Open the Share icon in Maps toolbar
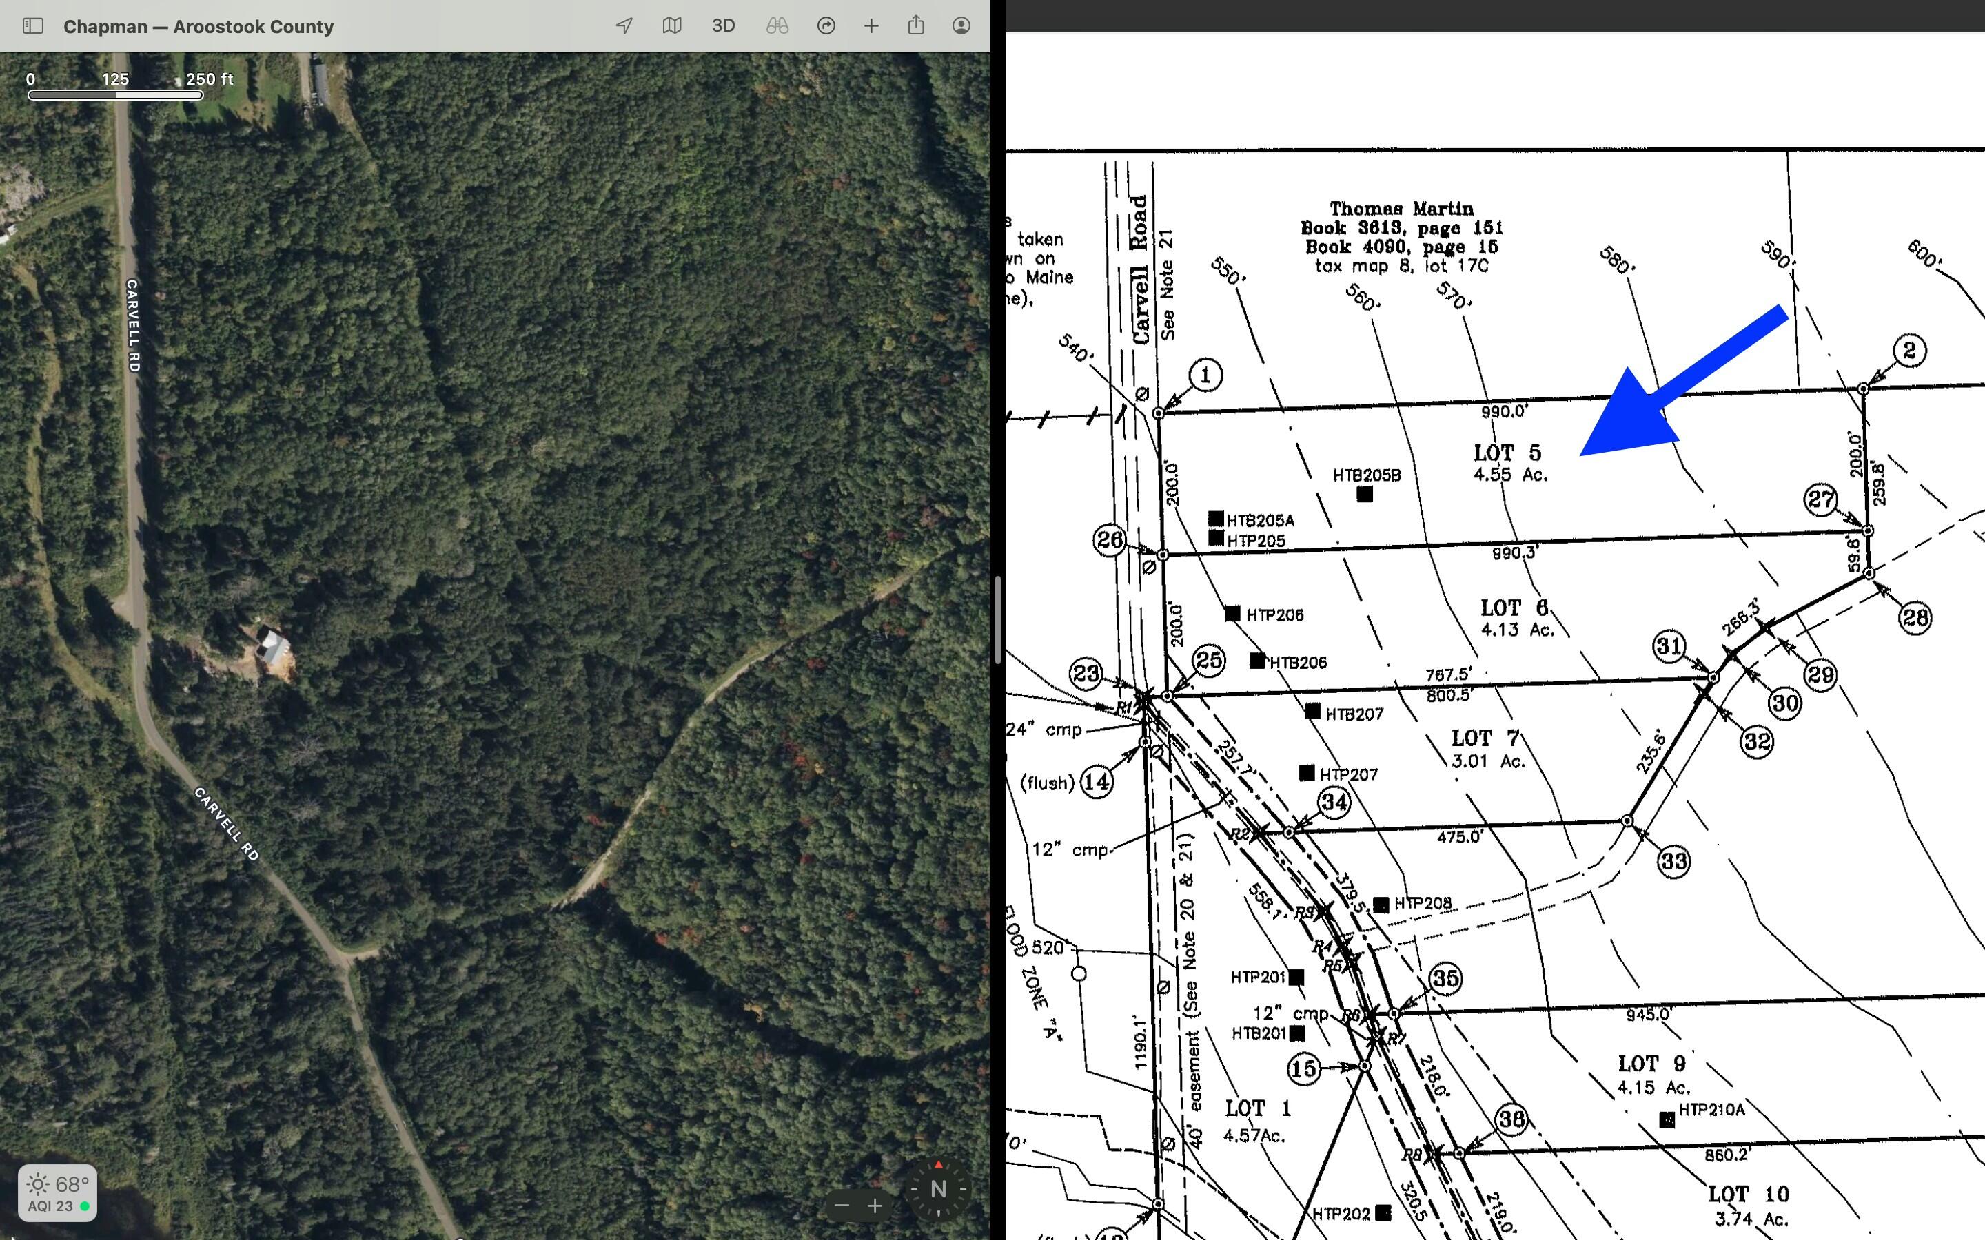This screenshot has height=1240, width=1985. coord(916,25)
